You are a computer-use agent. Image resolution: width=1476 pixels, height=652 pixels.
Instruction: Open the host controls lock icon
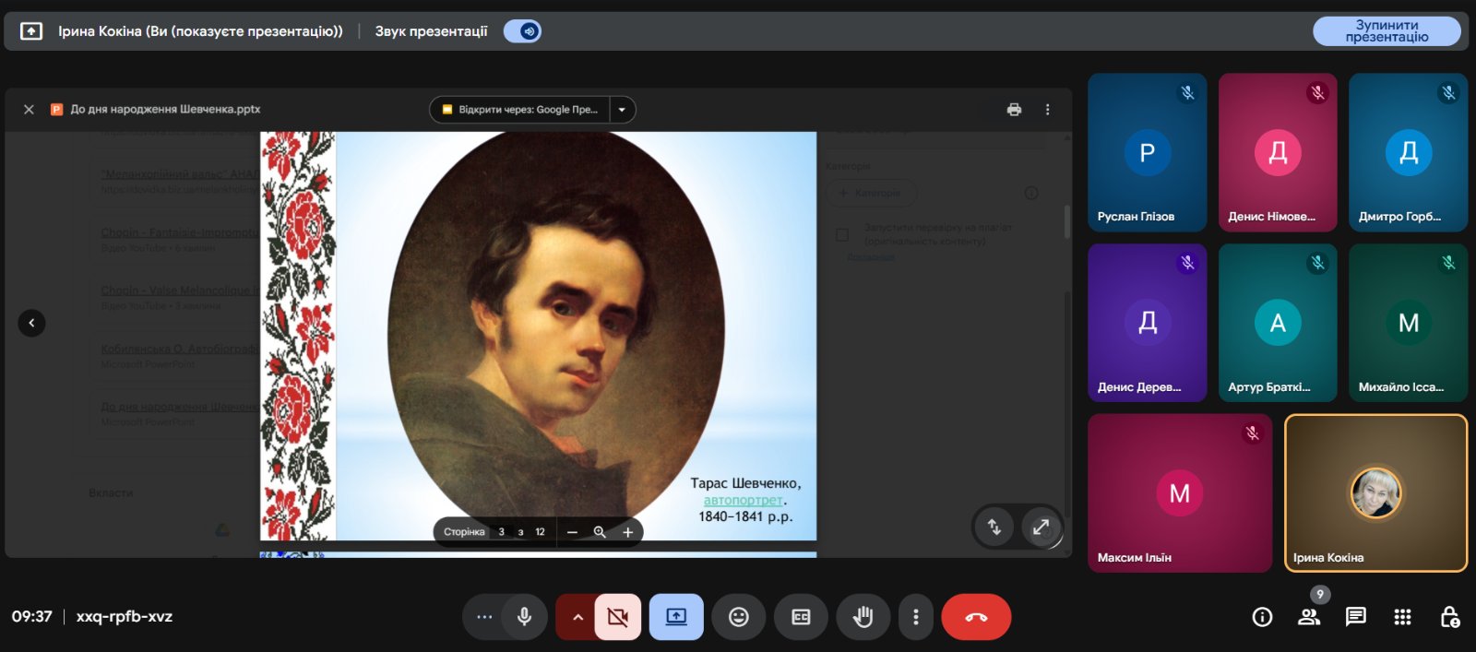(1449, 617)
